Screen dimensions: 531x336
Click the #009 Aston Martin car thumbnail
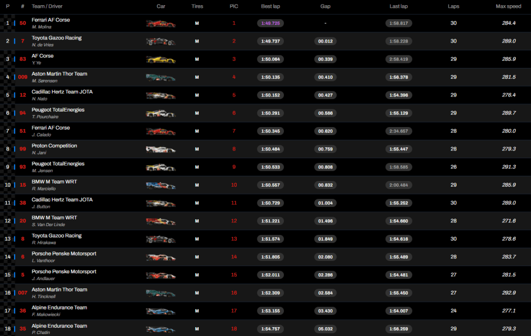pyautogui.click(x=161, y=77)
